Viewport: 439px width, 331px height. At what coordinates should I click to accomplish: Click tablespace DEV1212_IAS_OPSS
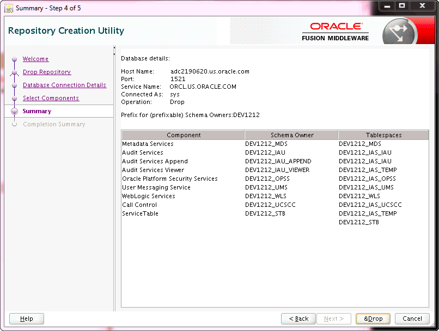(367, 179)
